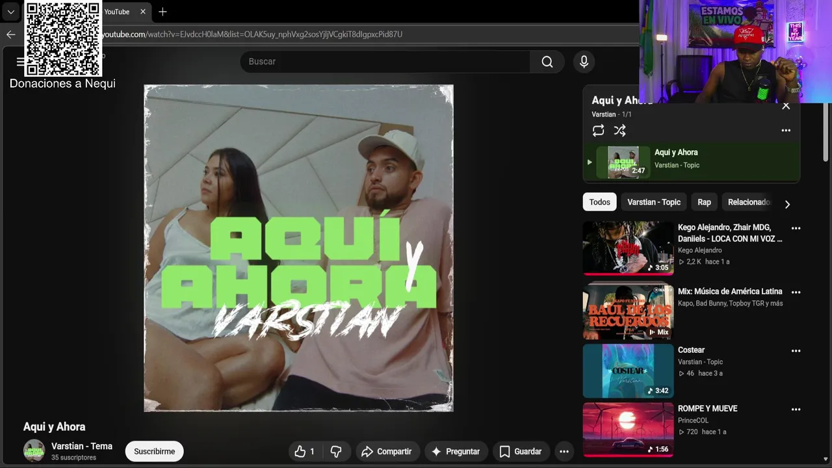This screenshot has width=832, height=468.
Task: Click the Suscribirme button
Action: pos(155,451)
